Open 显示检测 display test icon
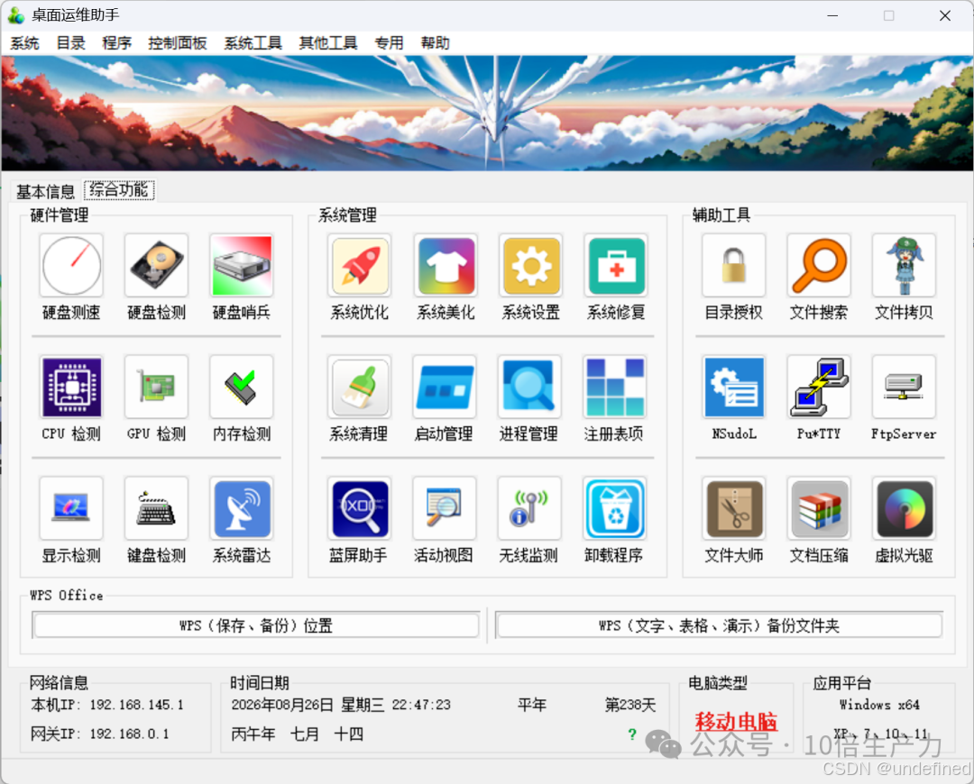 pos(71,509)
